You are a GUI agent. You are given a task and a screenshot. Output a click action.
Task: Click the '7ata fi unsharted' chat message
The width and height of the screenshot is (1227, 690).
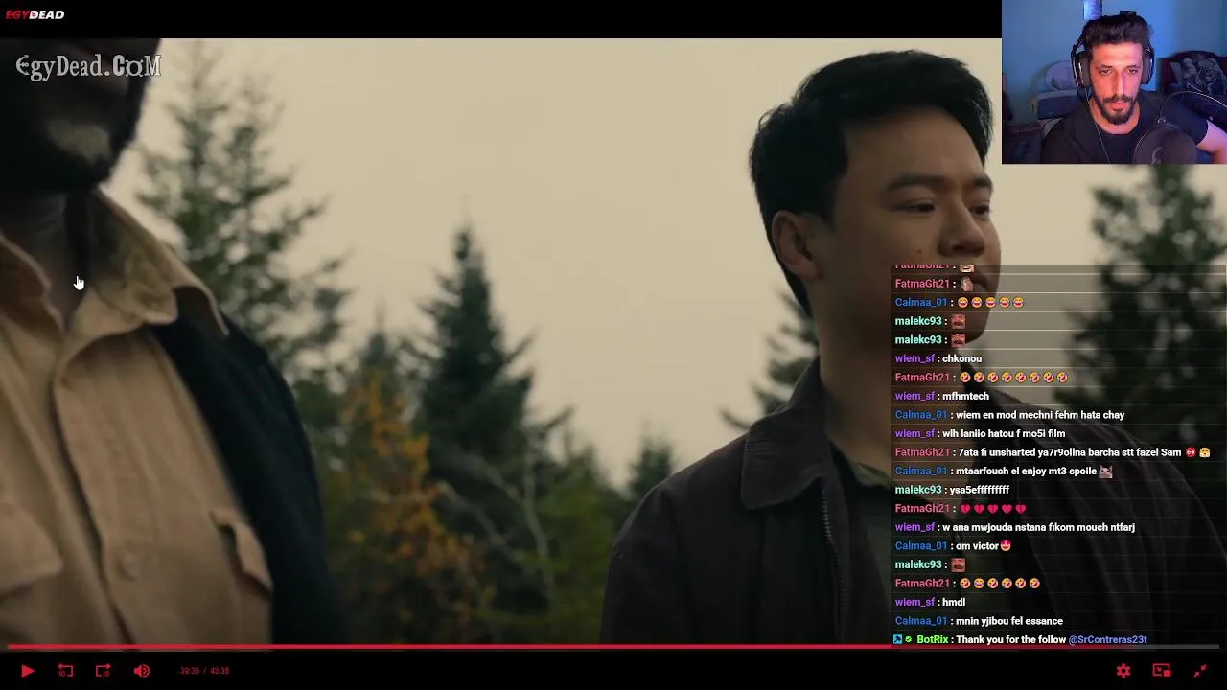(1052, 452)
